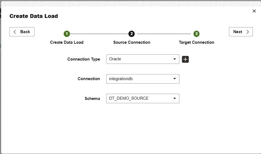261x154 pixels.
Task: Click the left chevron on the Back button
Action: pos(15,32)
